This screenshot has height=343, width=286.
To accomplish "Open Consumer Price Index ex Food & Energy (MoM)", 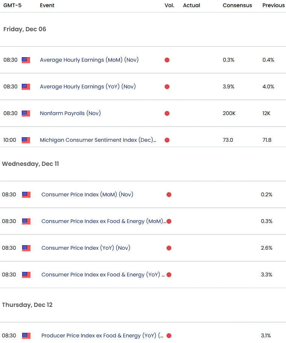I will point(104,222).
